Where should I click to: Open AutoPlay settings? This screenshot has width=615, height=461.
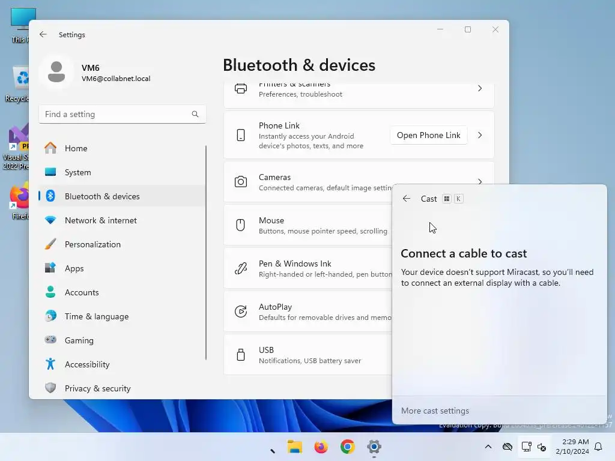point(308,312)
